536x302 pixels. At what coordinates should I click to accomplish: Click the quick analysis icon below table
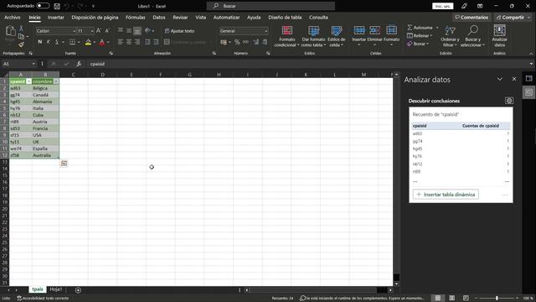click(64, 164)
